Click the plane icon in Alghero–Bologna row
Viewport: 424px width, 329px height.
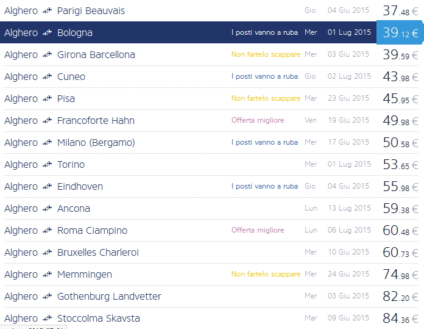point(47,33)
